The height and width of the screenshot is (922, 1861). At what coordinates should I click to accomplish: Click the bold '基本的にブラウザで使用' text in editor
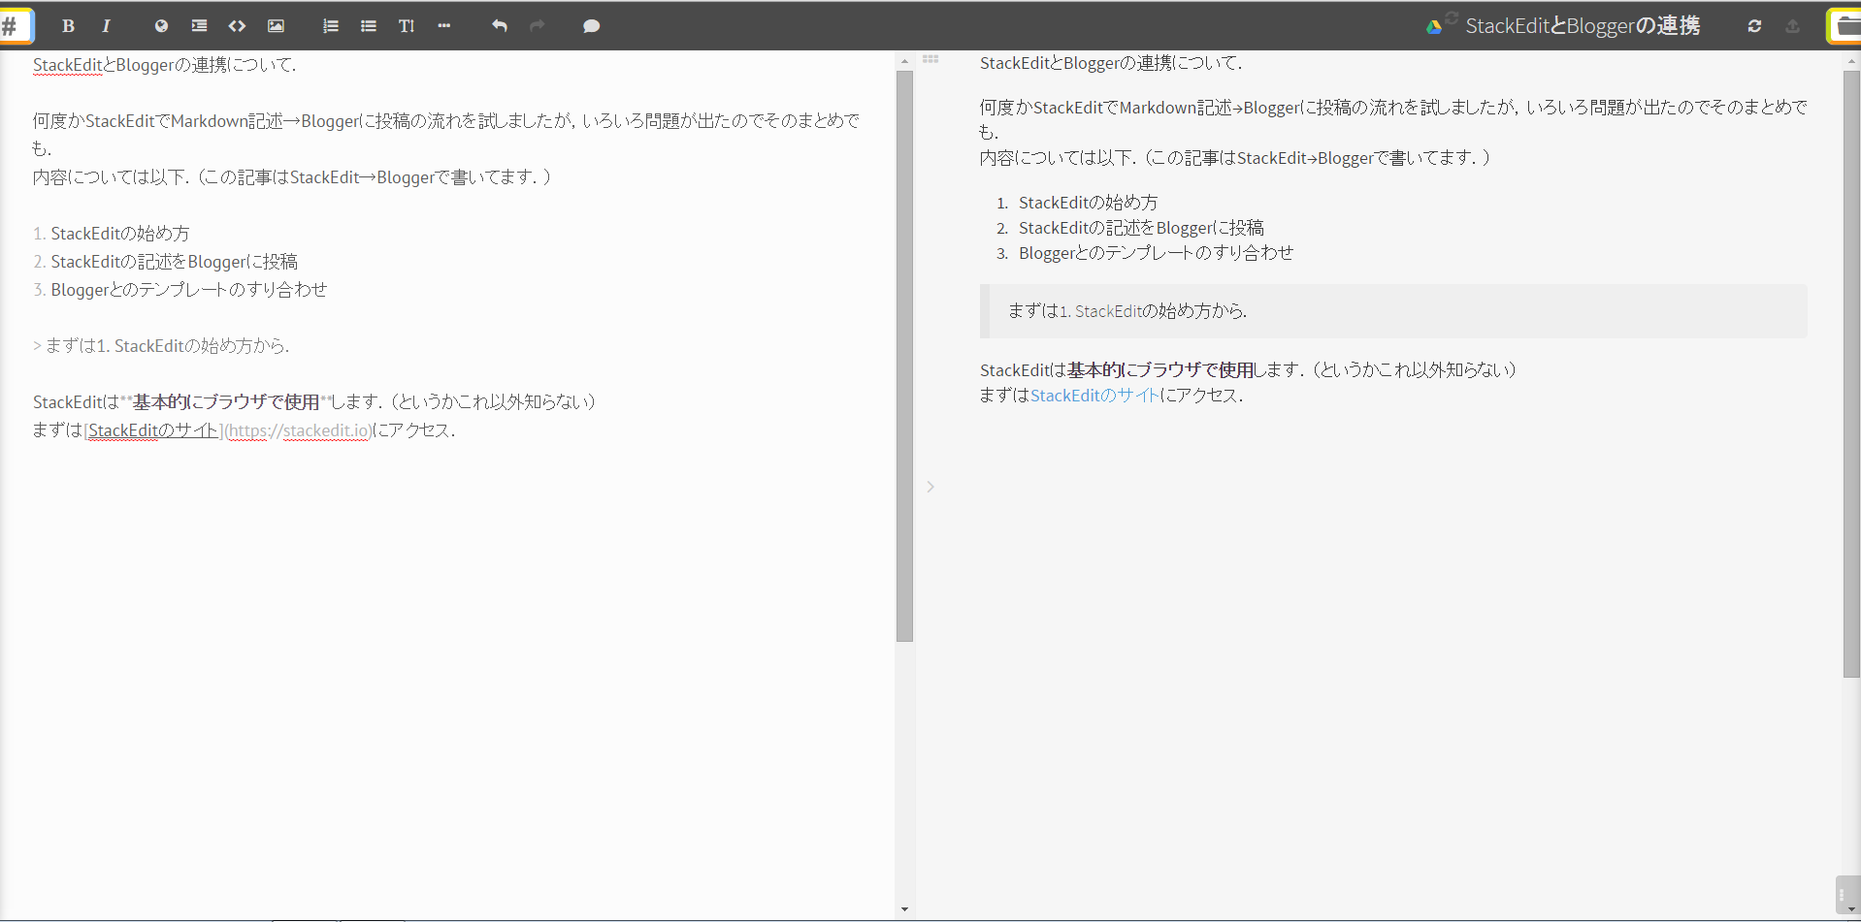(x=226, y=402)
